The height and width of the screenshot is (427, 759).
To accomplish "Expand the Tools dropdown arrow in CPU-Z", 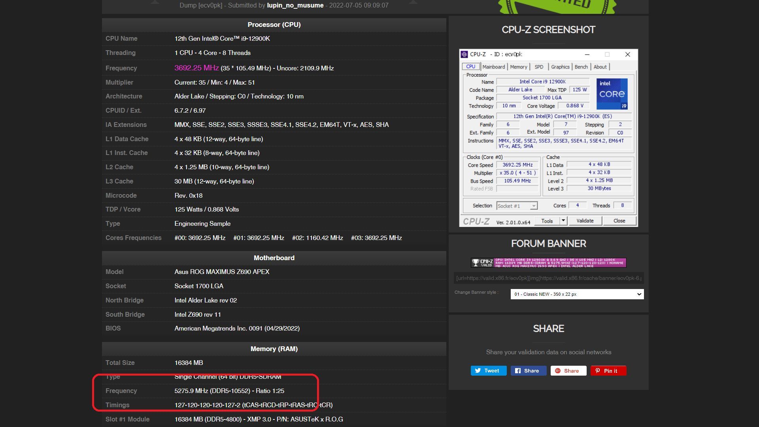I will pos(563,221).
